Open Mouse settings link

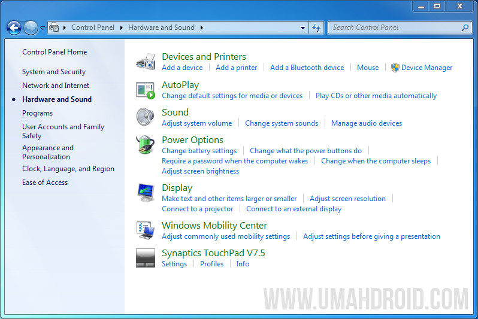368,68
